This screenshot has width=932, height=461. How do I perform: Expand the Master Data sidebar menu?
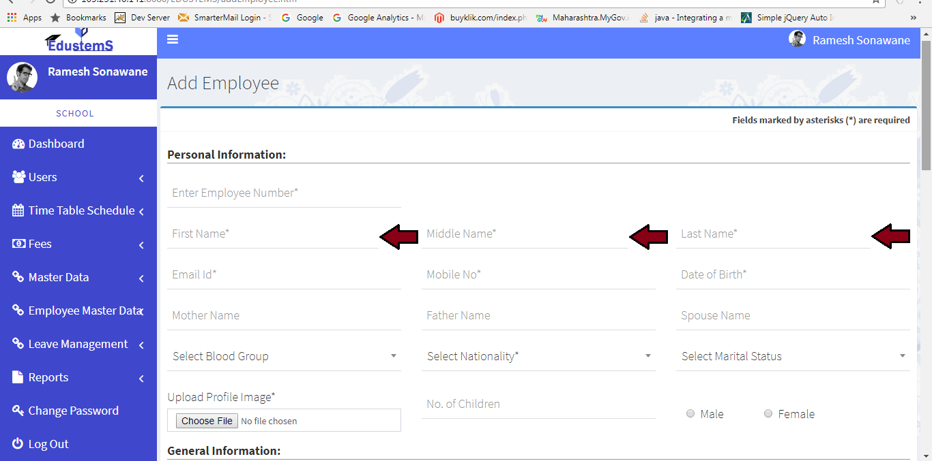pos(78,277)
